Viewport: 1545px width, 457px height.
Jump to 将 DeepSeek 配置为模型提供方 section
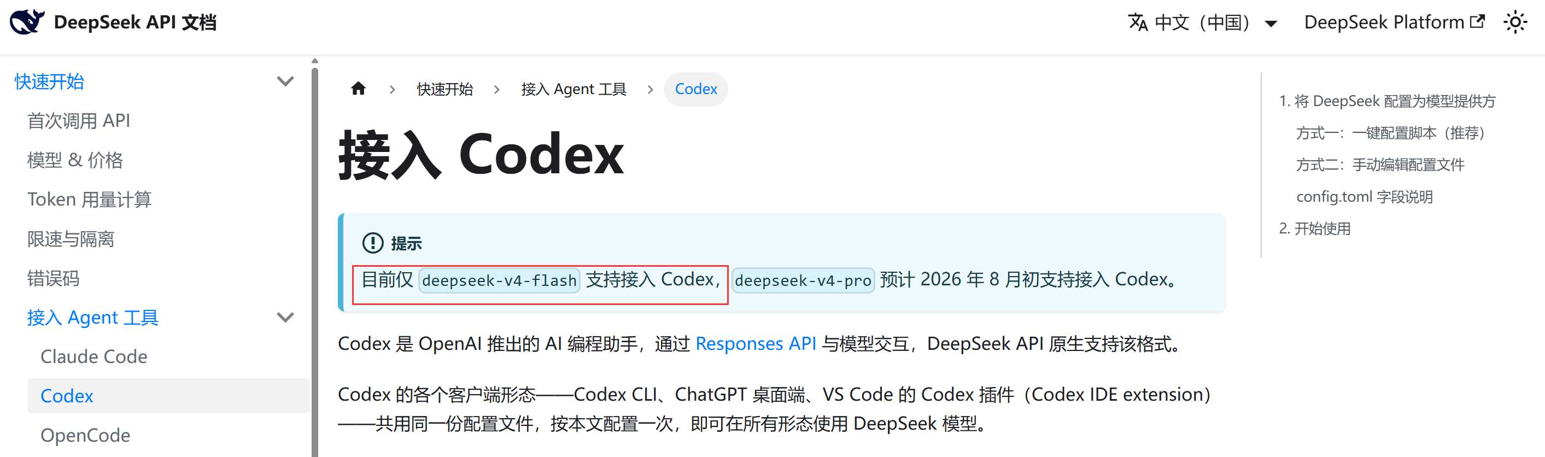1387,101
